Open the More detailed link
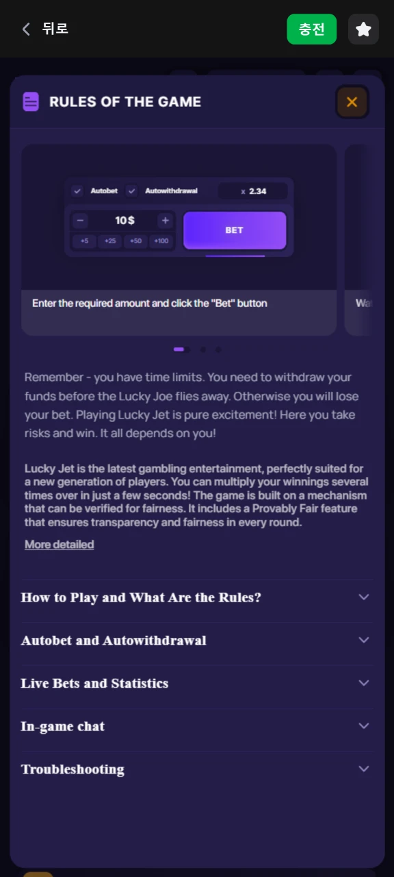 point(60,545)
